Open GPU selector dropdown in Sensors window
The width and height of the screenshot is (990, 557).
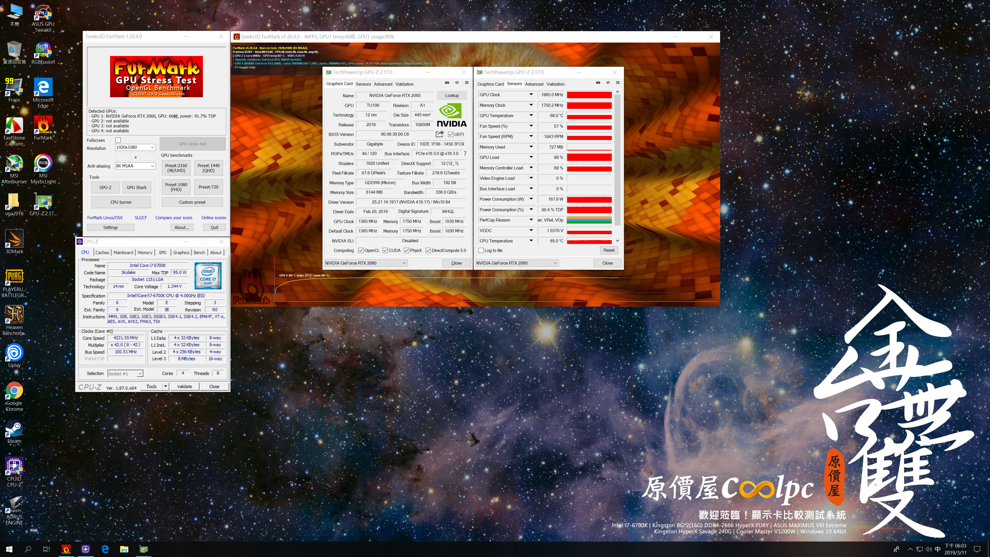pyautogui.click(x=516, y=263)
